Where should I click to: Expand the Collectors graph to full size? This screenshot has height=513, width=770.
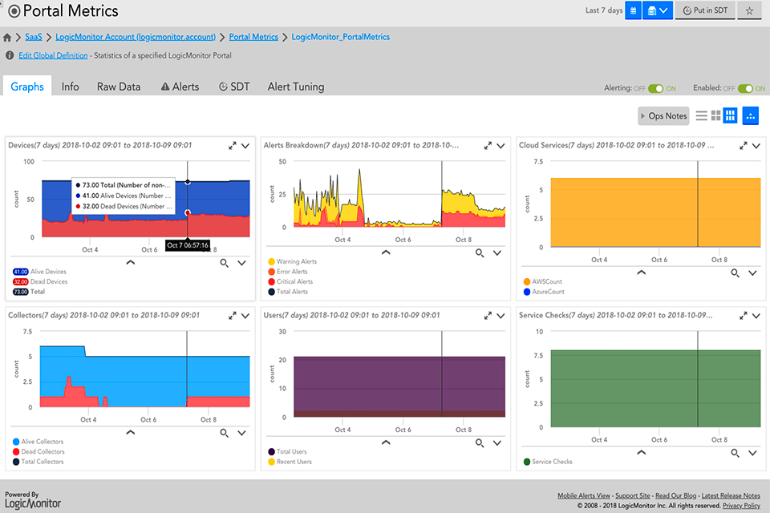(x=233, y=316)
